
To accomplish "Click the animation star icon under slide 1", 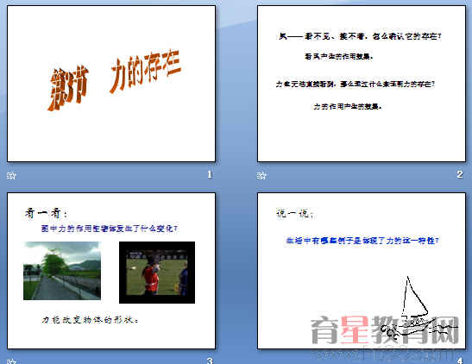I will [11, 175].
